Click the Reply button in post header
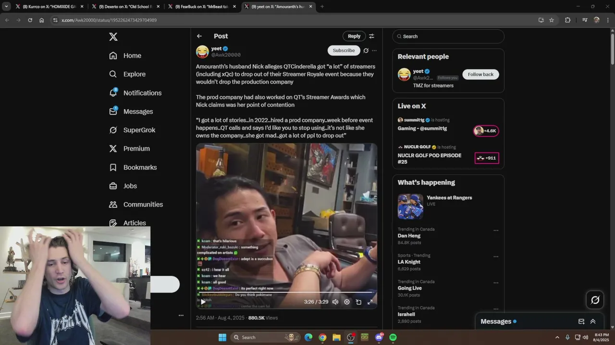This screenshot has height=345, width=615. pyautogui.click(x=354, y=36)
